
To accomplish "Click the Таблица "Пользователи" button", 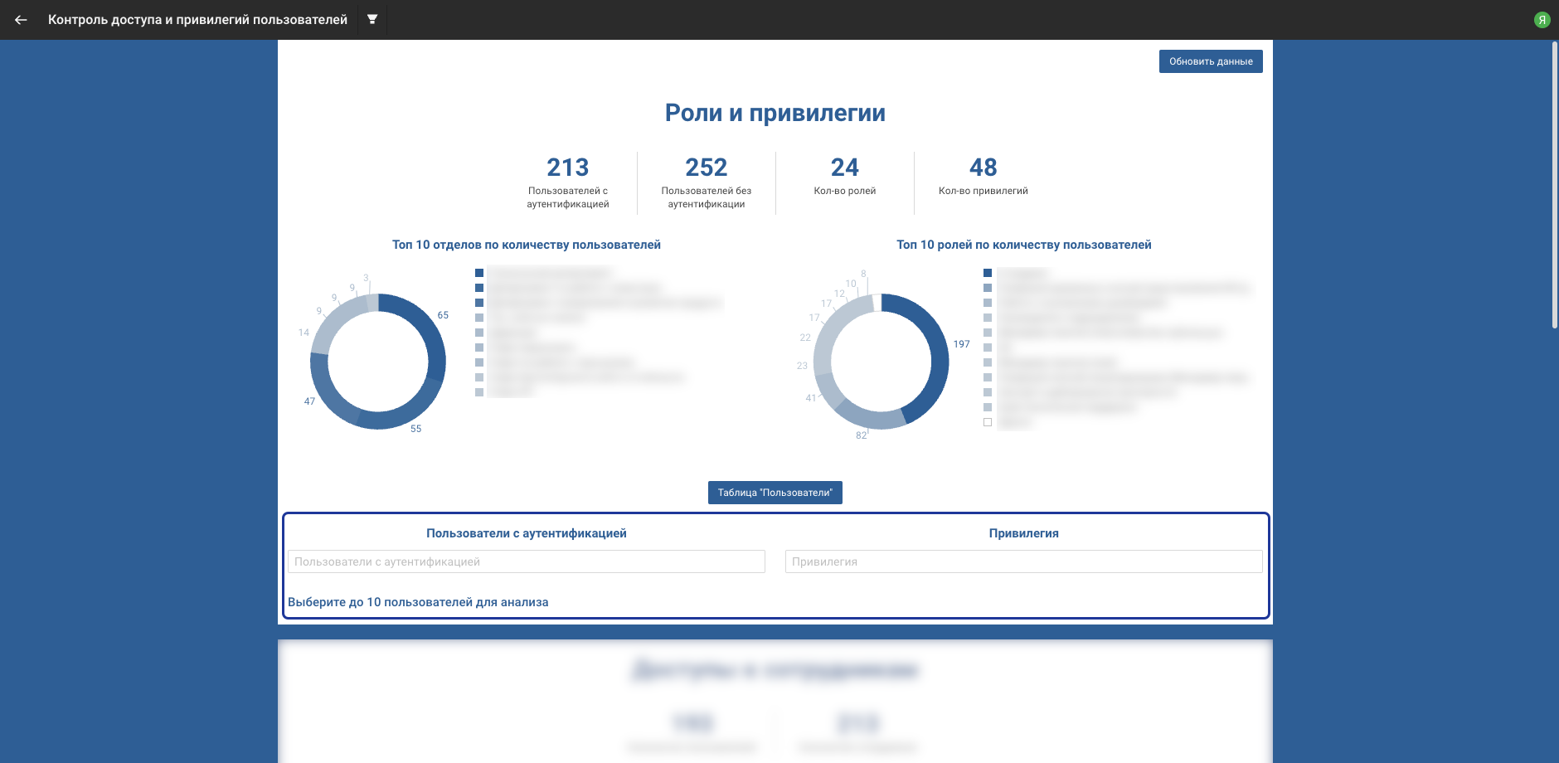I will (x=775, y=493).
